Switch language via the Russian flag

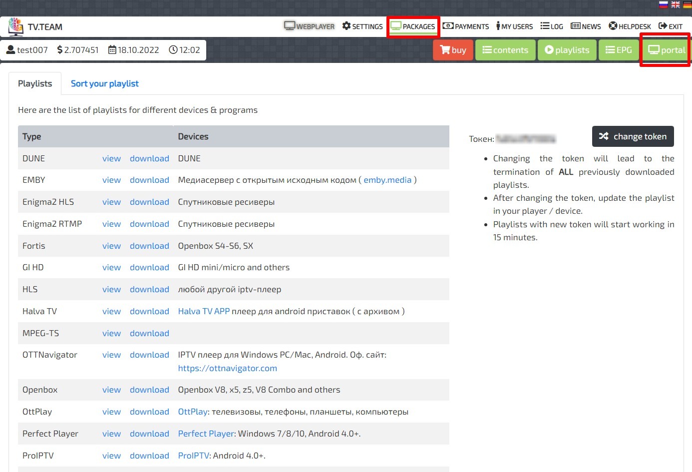coord(664,4)
